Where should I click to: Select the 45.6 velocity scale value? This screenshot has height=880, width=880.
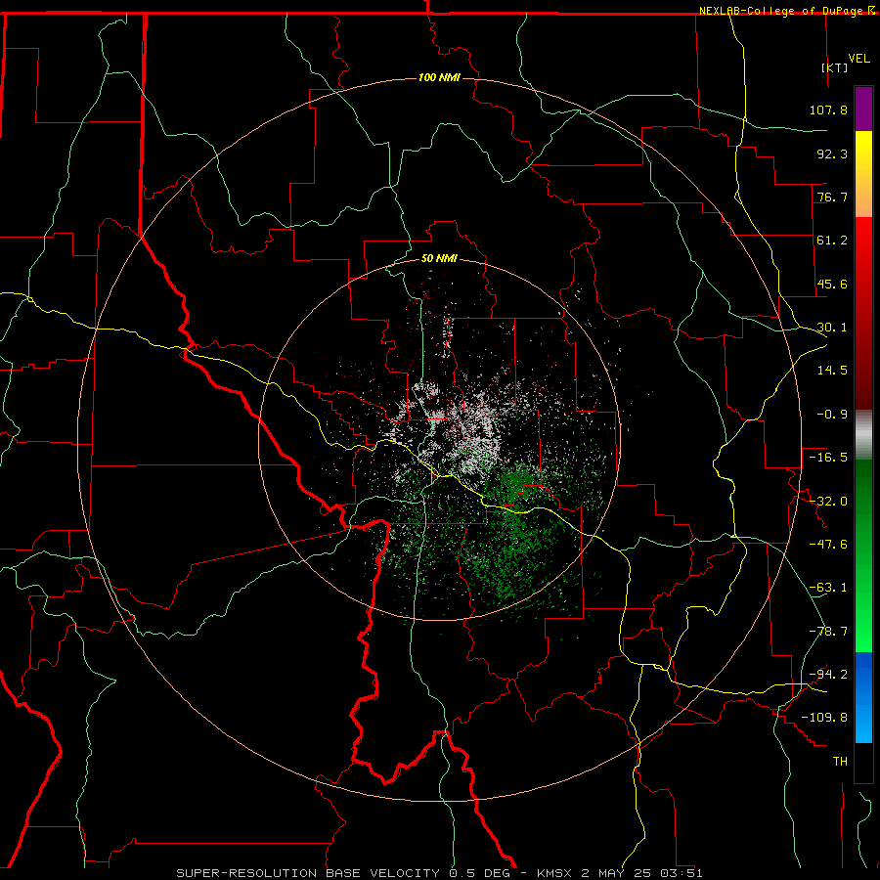tap(832, 284)
